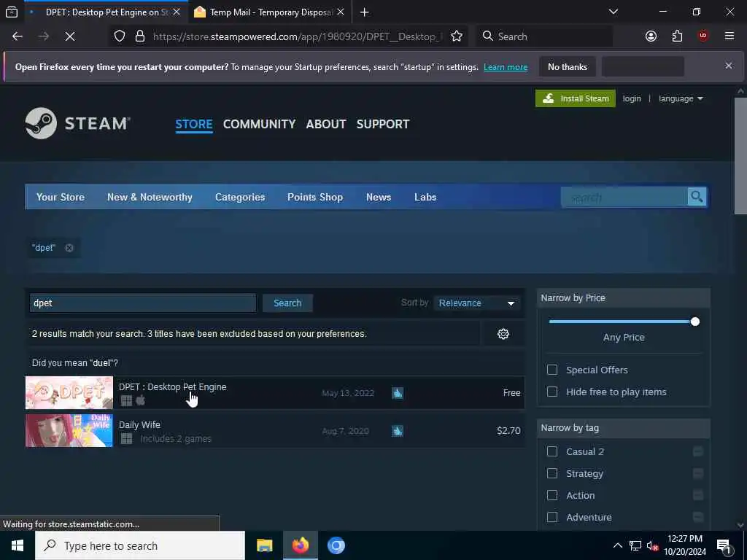
Task: Click the volume tray icon
Action: click(x=652, y=546)
